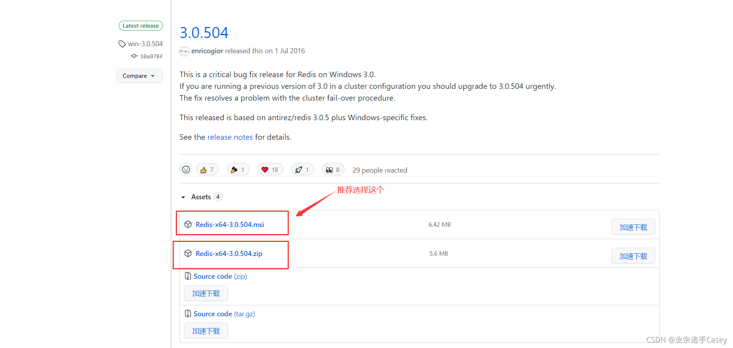Click the '6.42 MB' file size
Viewport: 733px width, 348px height.
point(439,224)
